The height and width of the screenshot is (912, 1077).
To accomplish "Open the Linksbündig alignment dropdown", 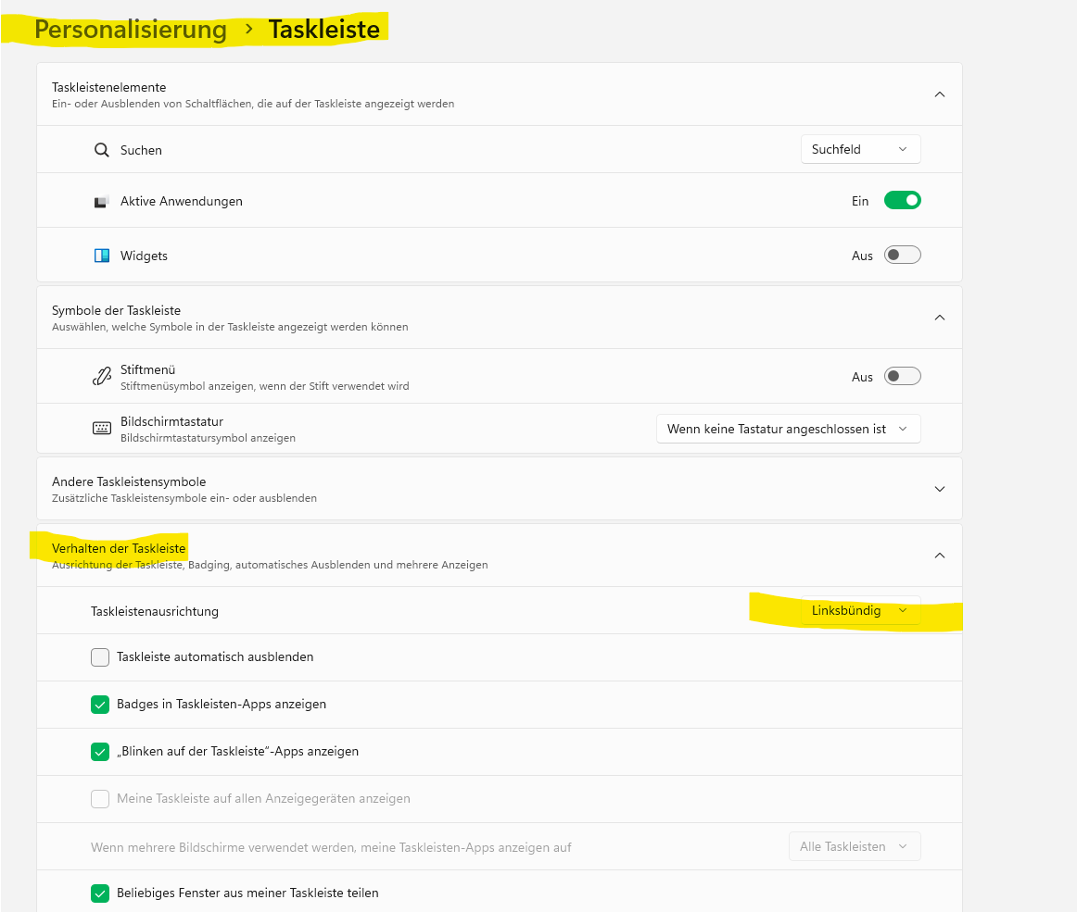I will tap(861, 610).
